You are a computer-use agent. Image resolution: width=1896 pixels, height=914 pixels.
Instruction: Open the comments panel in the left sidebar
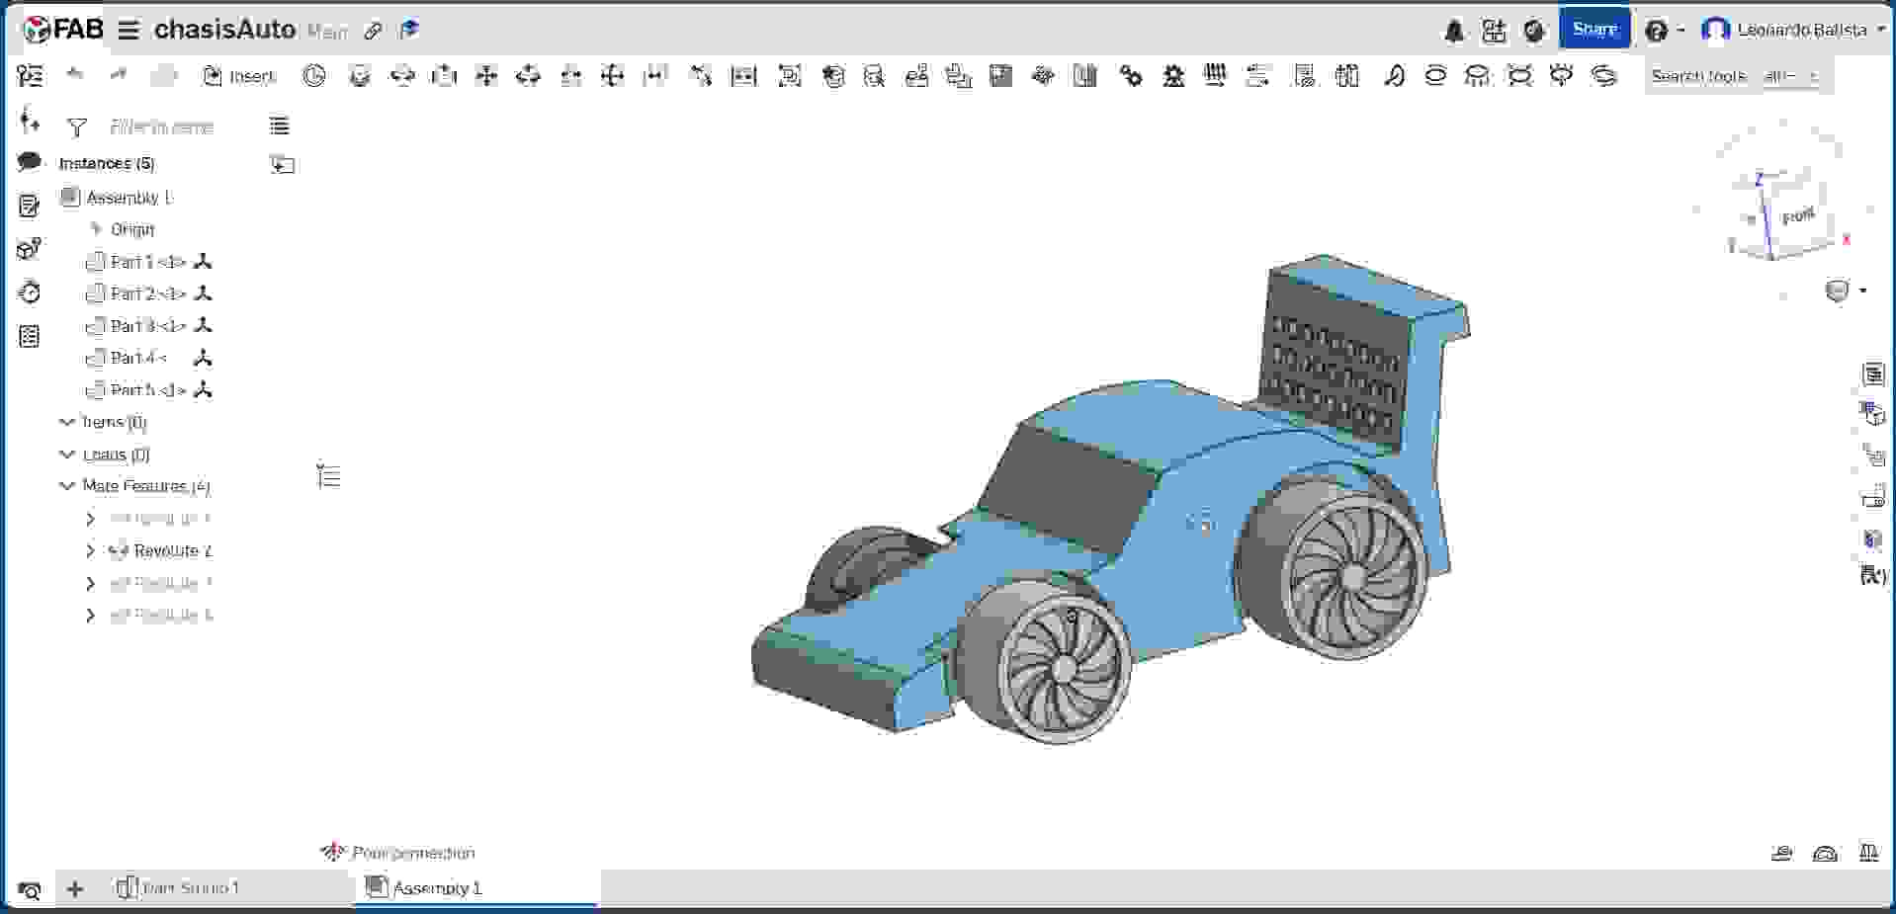tap(28, 161)
